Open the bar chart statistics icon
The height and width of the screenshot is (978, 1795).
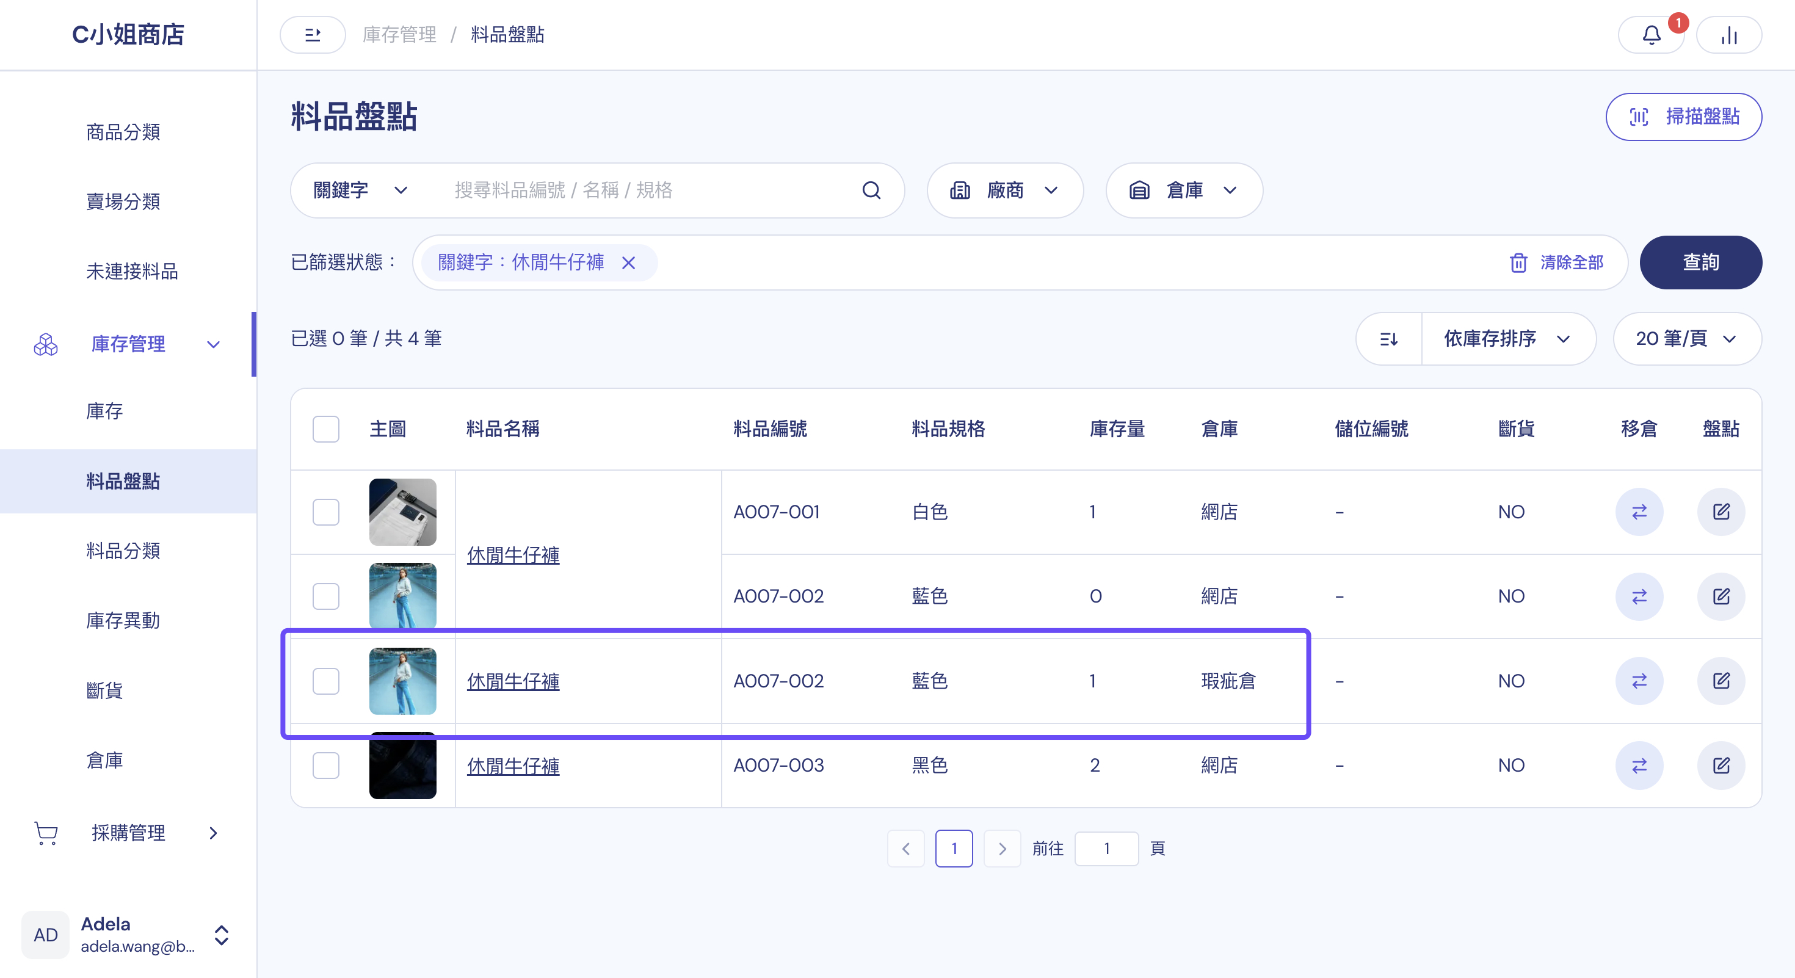point(1729,35)
